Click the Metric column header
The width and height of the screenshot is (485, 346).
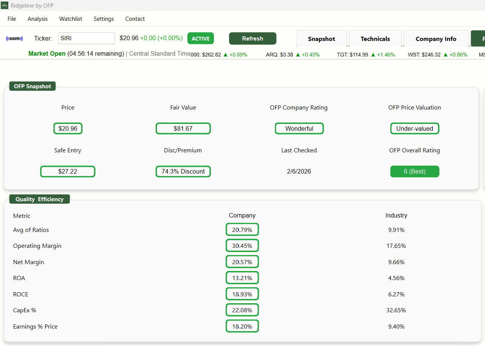tap(22, 216)
